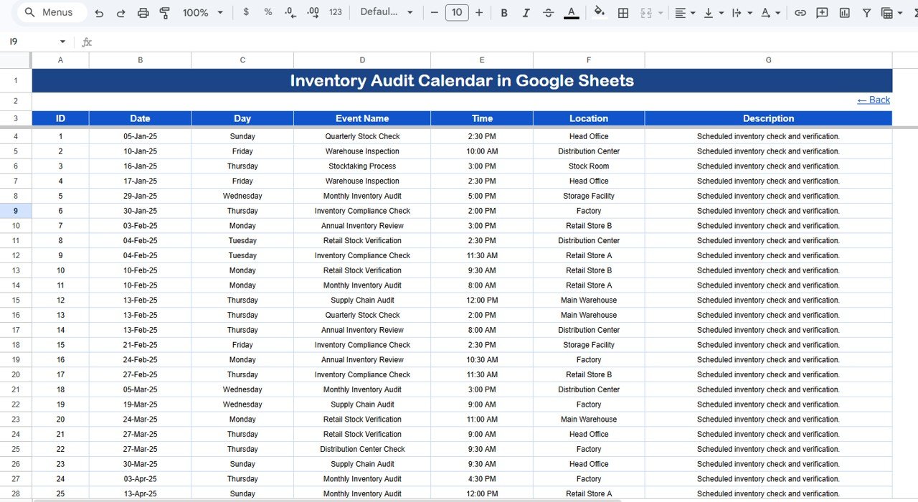Expand the Name Box dropdown arrow
Viewport: 918px width, 502px height.
pyautogui.click(x=62, y=42)
